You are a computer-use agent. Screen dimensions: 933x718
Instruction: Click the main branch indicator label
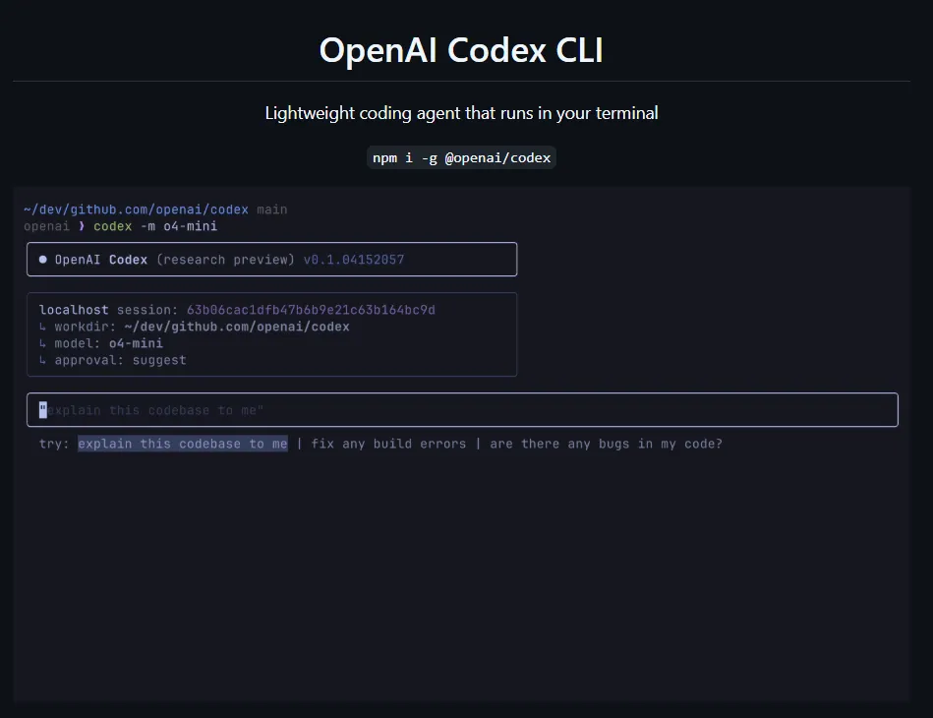tap(274, 209)
